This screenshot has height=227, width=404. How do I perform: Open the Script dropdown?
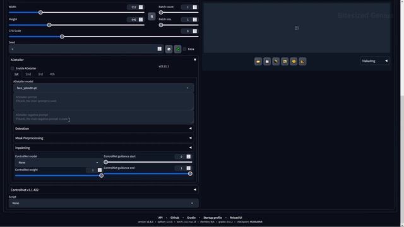tap(104, 203)
